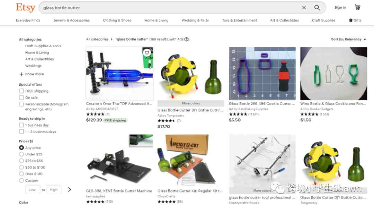The image size is (374, 205).
Task: Open the Sort by Relevancy dropdown
Action: point(348,39)
